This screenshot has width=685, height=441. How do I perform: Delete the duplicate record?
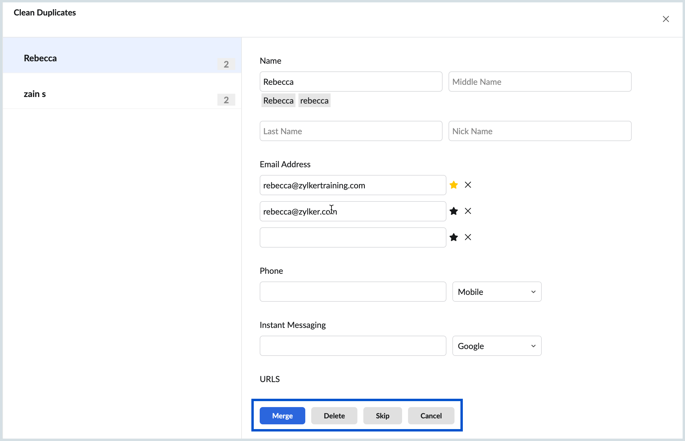(334, 416)
